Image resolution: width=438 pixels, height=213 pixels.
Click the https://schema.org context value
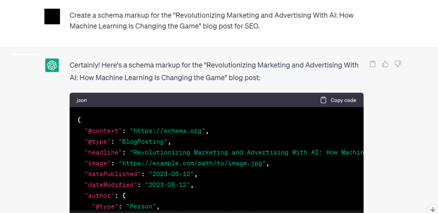pyautogui.click(x=169, y=131)
